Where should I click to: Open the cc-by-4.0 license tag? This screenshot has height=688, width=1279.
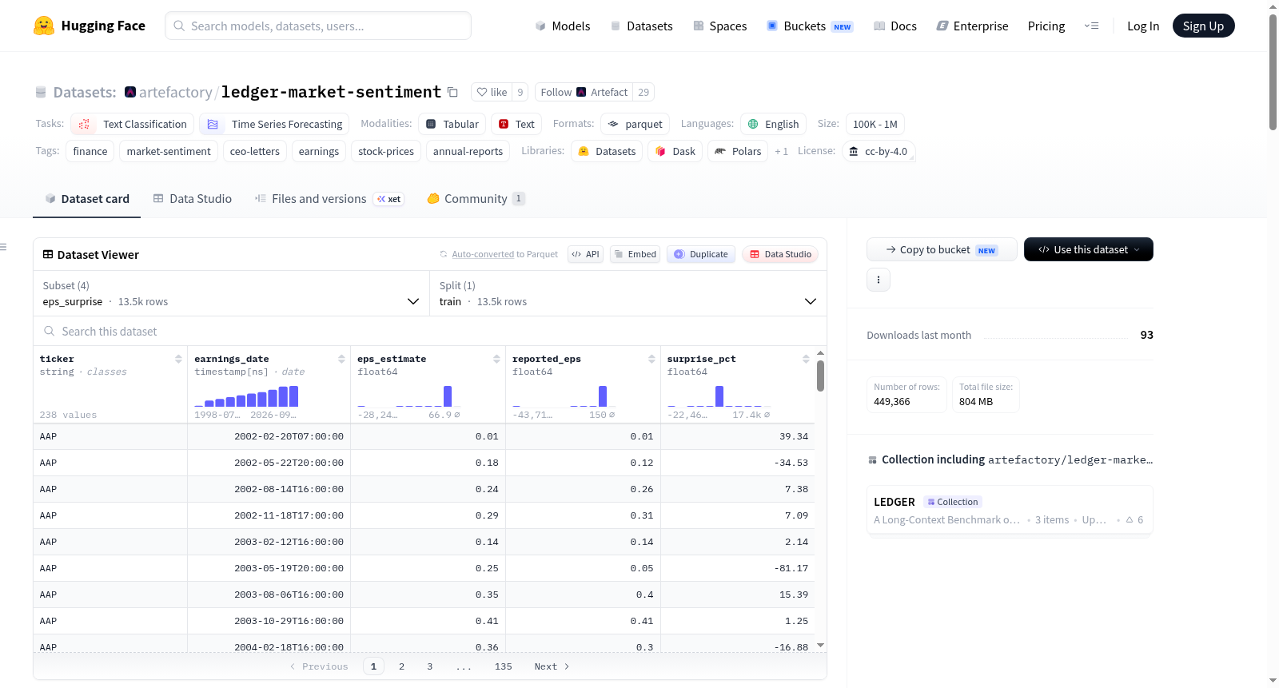(879, 151)
